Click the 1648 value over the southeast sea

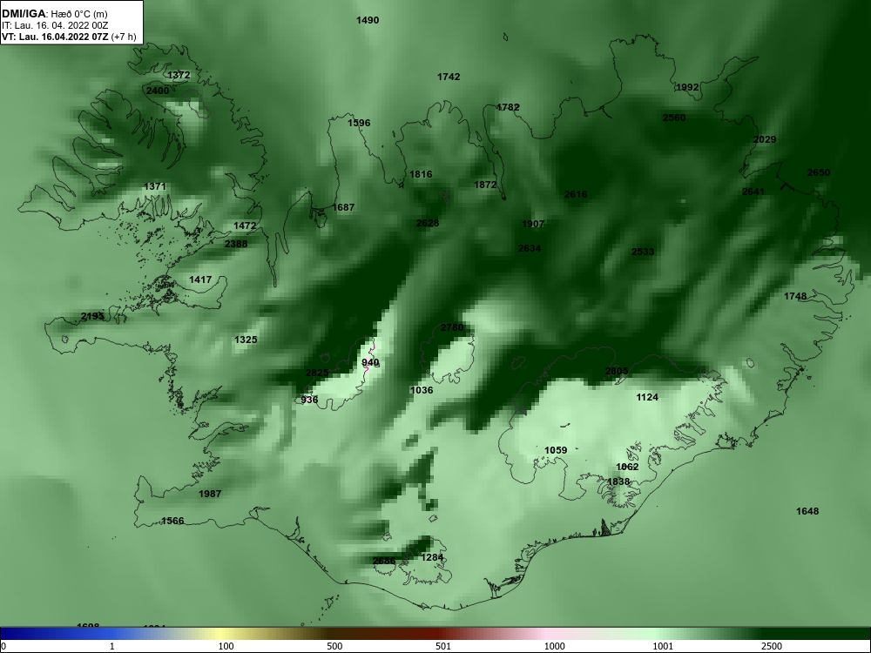[807, 511]
